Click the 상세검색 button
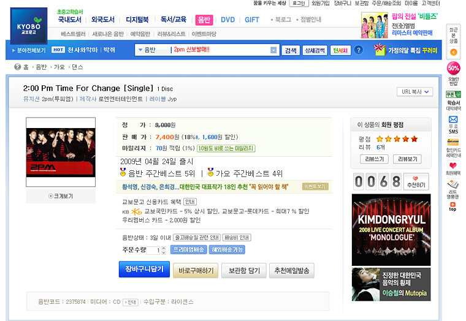This screenshot has width=466, height=321. click(315, 50)
